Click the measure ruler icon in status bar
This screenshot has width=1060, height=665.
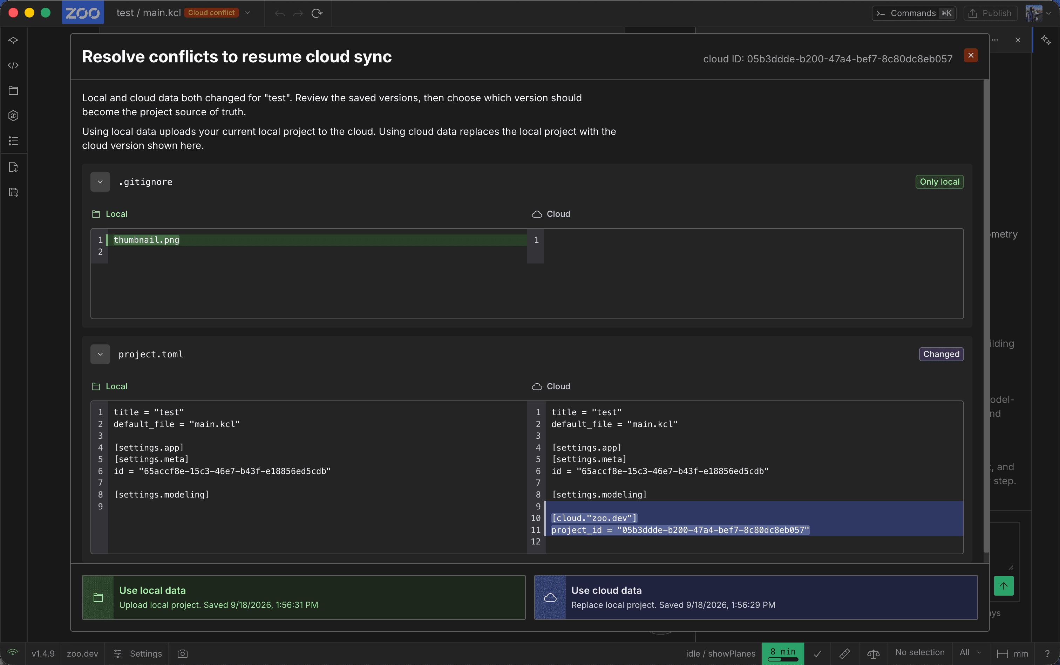point(845,653)
